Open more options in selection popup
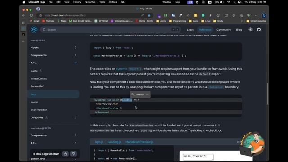Image resolution: width=288 pixels, height=162 pixels. (147, 94)
